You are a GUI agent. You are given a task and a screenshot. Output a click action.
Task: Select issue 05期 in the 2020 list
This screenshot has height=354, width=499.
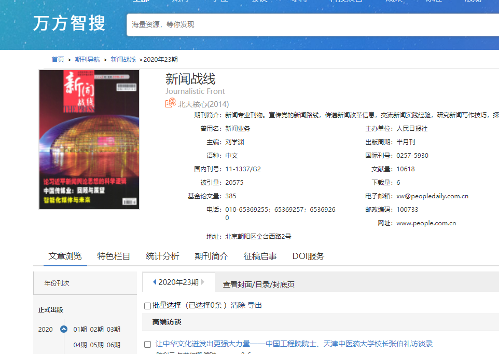[97, 345]
